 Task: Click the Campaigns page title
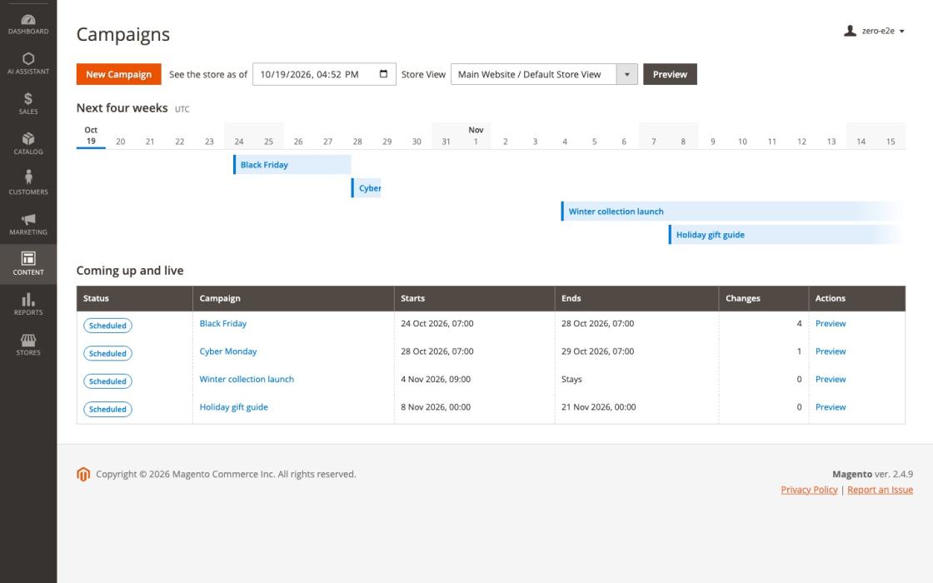tap(123, 34)
